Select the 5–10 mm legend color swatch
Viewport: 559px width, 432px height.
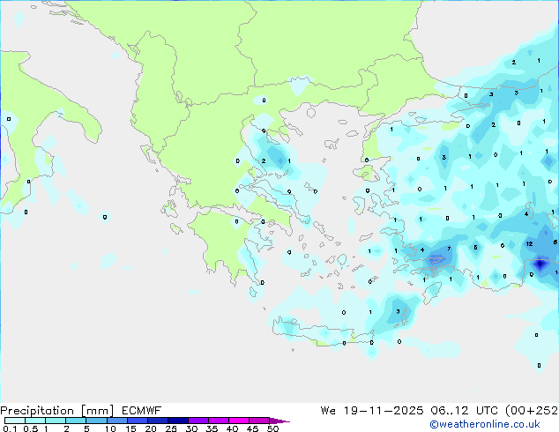(96, 421)
